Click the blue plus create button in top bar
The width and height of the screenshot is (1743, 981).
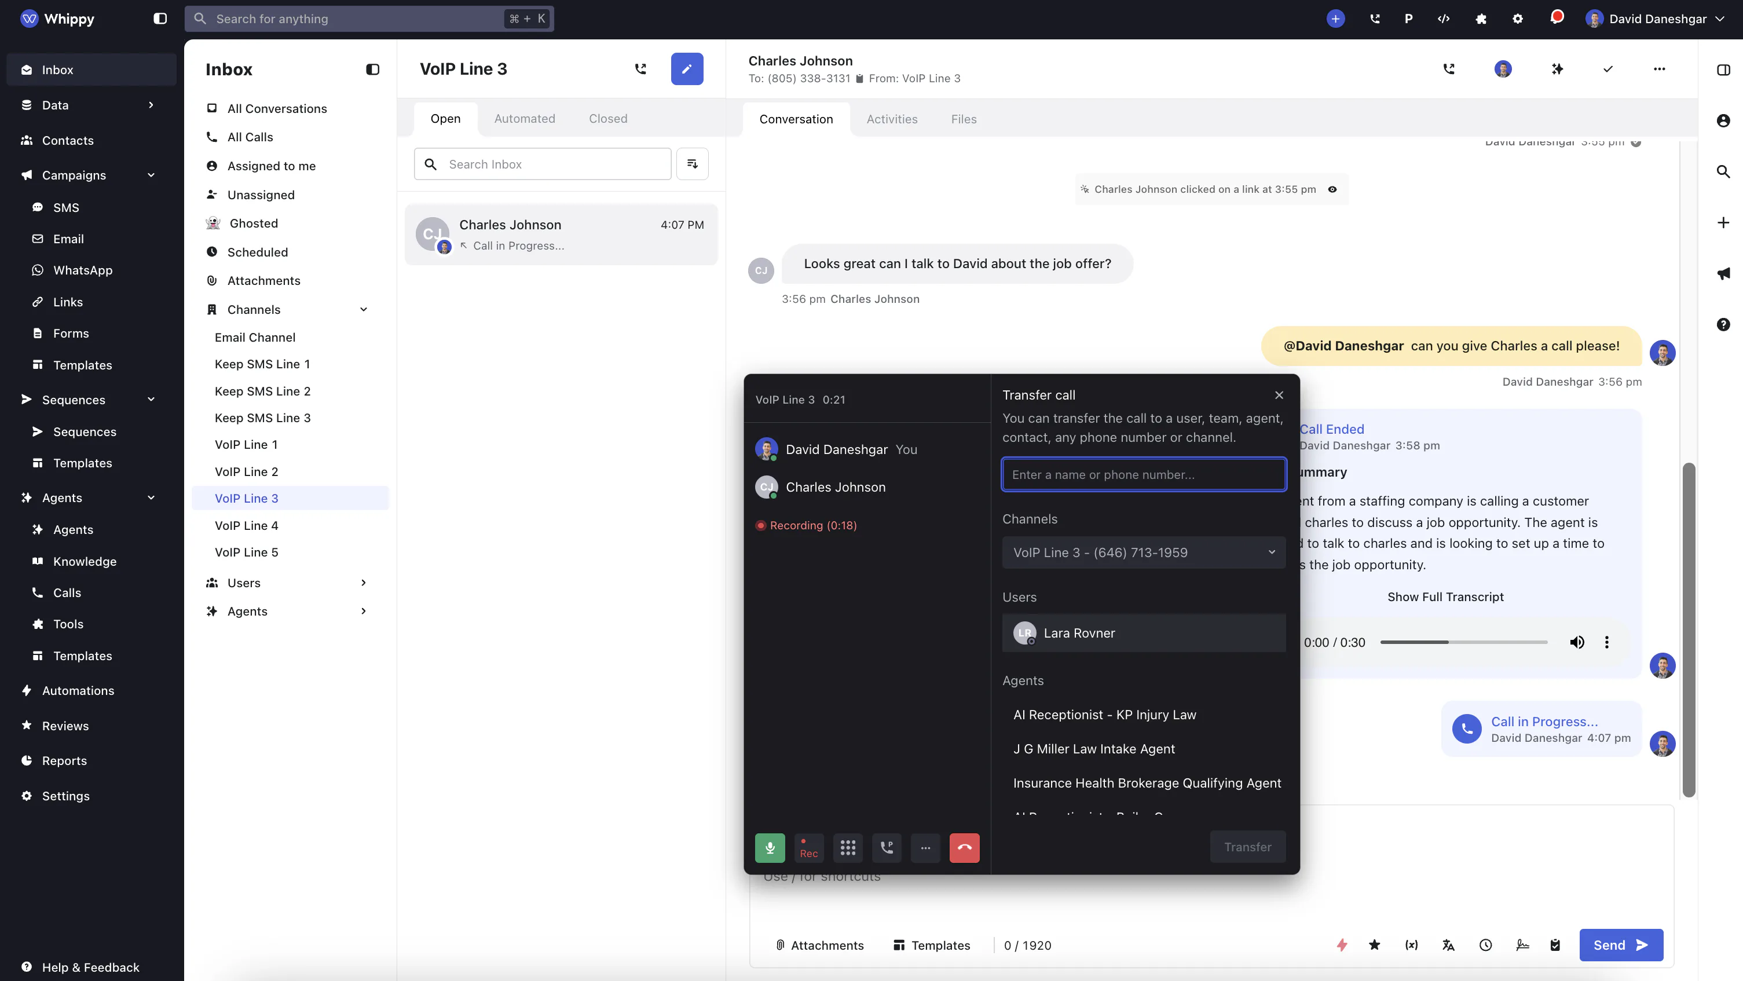[1335, 19]
